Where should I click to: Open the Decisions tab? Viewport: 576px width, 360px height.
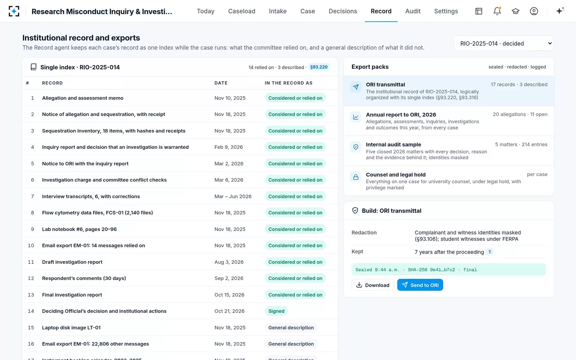pyautogui.click(x=343, y=11)
